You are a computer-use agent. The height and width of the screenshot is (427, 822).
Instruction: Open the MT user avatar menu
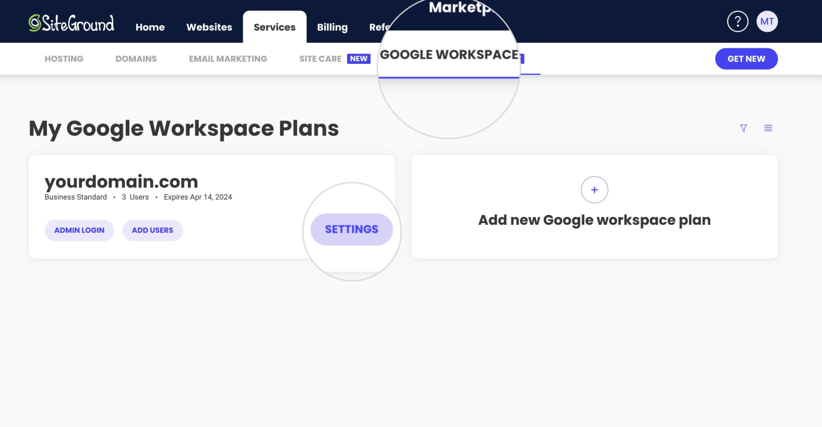coord(767,21)
